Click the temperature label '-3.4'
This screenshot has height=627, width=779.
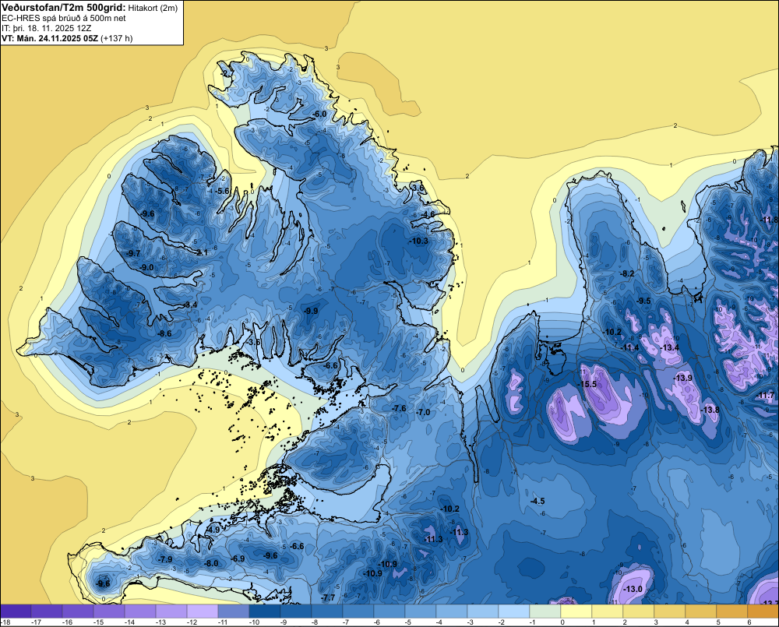point(190,305)
